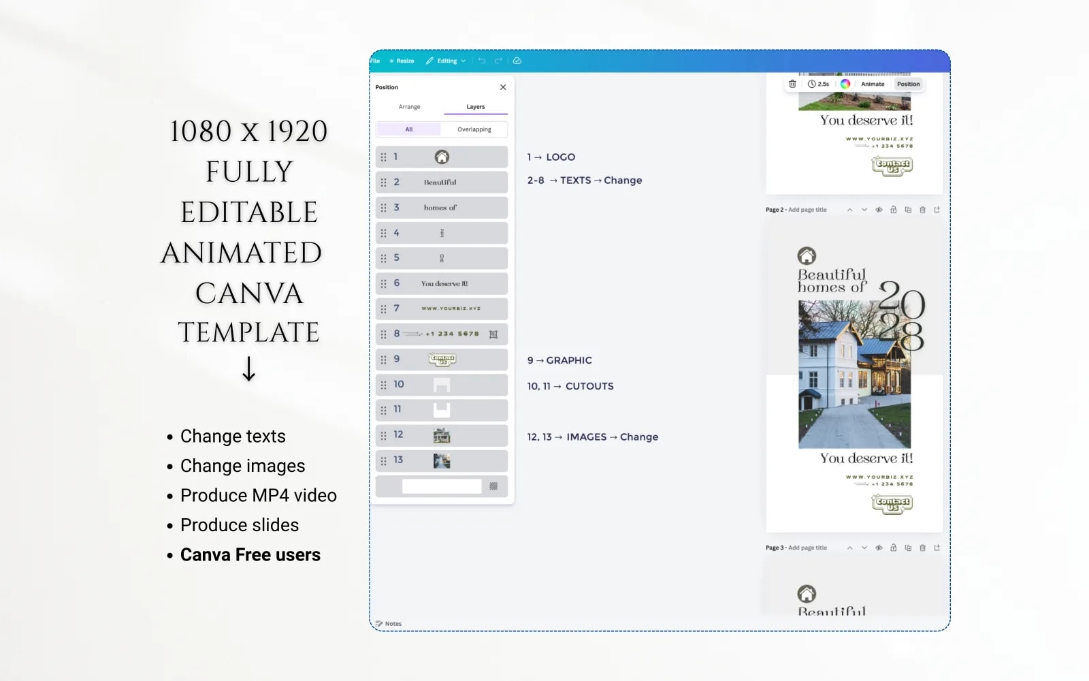
Task: Click the Position button
Action: point(908,84)
